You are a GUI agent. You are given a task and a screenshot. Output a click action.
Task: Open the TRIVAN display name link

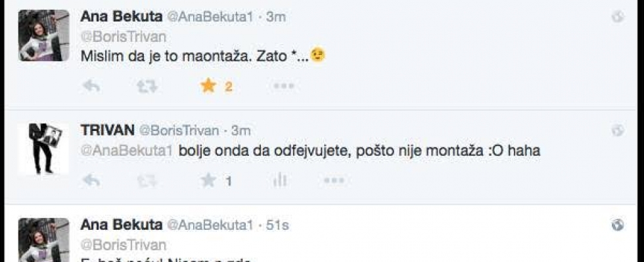click(x=106, y=130)
